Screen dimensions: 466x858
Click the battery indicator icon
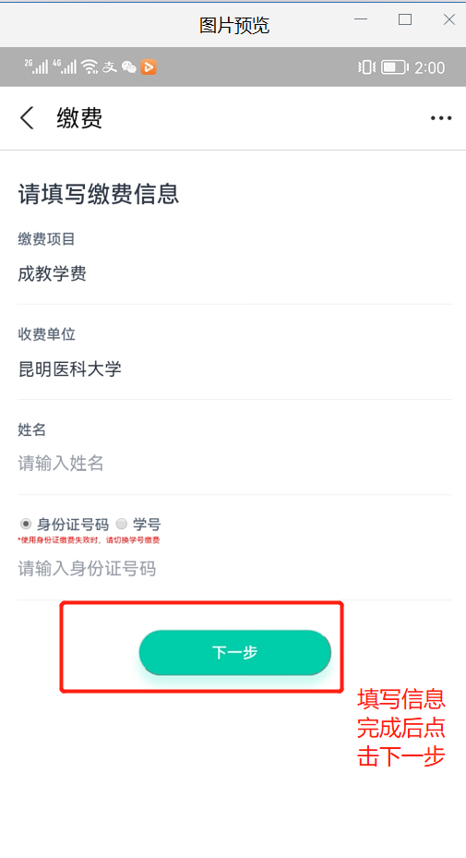point(395,67)
